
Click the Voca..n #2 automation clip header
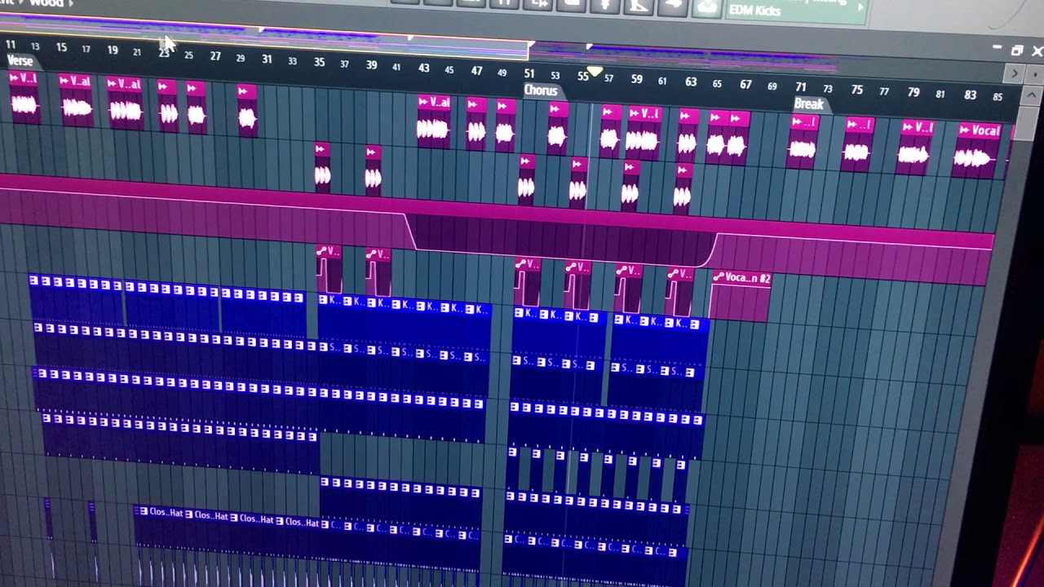[x=740, y=278]
